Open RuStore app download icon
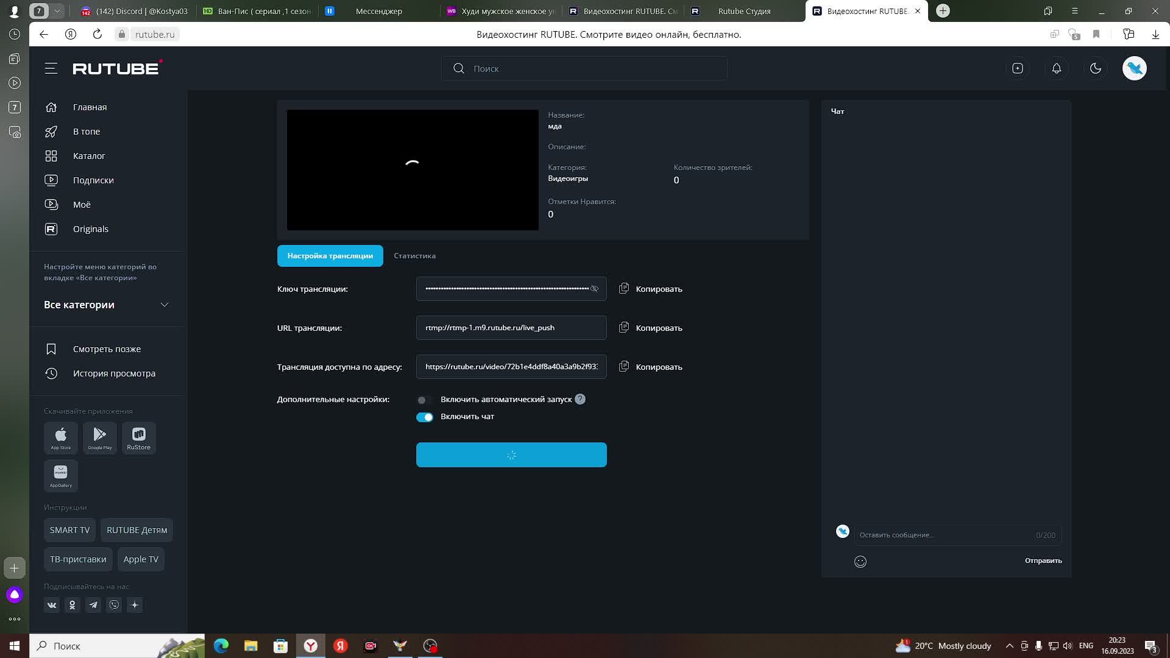This screenshot has width=1170, height=658. (x=139, y=437)
